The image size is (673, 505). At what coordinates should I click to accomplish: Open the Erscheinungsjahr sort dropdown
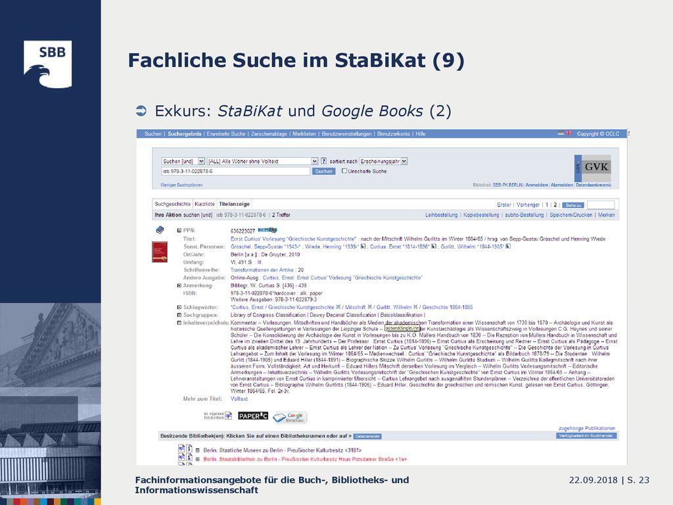(383, 161)
